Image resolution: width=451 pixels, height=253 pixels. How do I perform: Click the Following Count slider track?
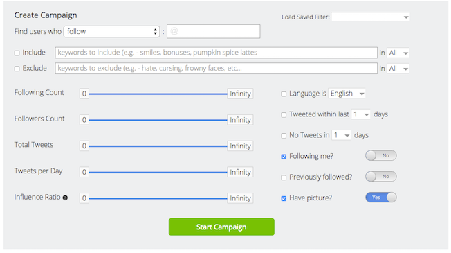tap(158, 94)
